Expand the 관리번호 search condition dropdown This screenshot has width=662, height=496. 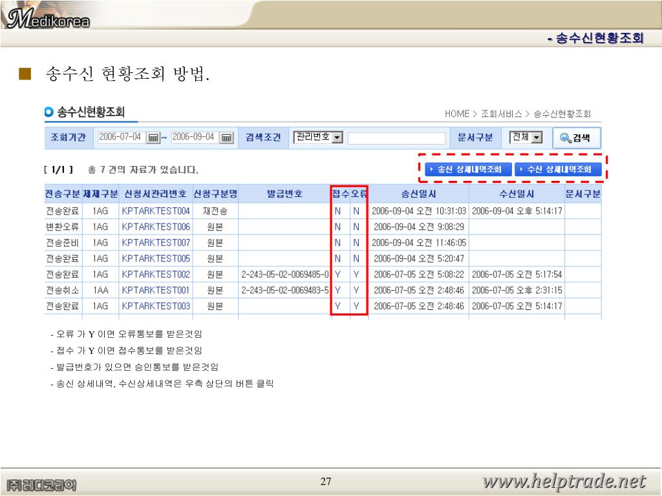pos(336,138)
